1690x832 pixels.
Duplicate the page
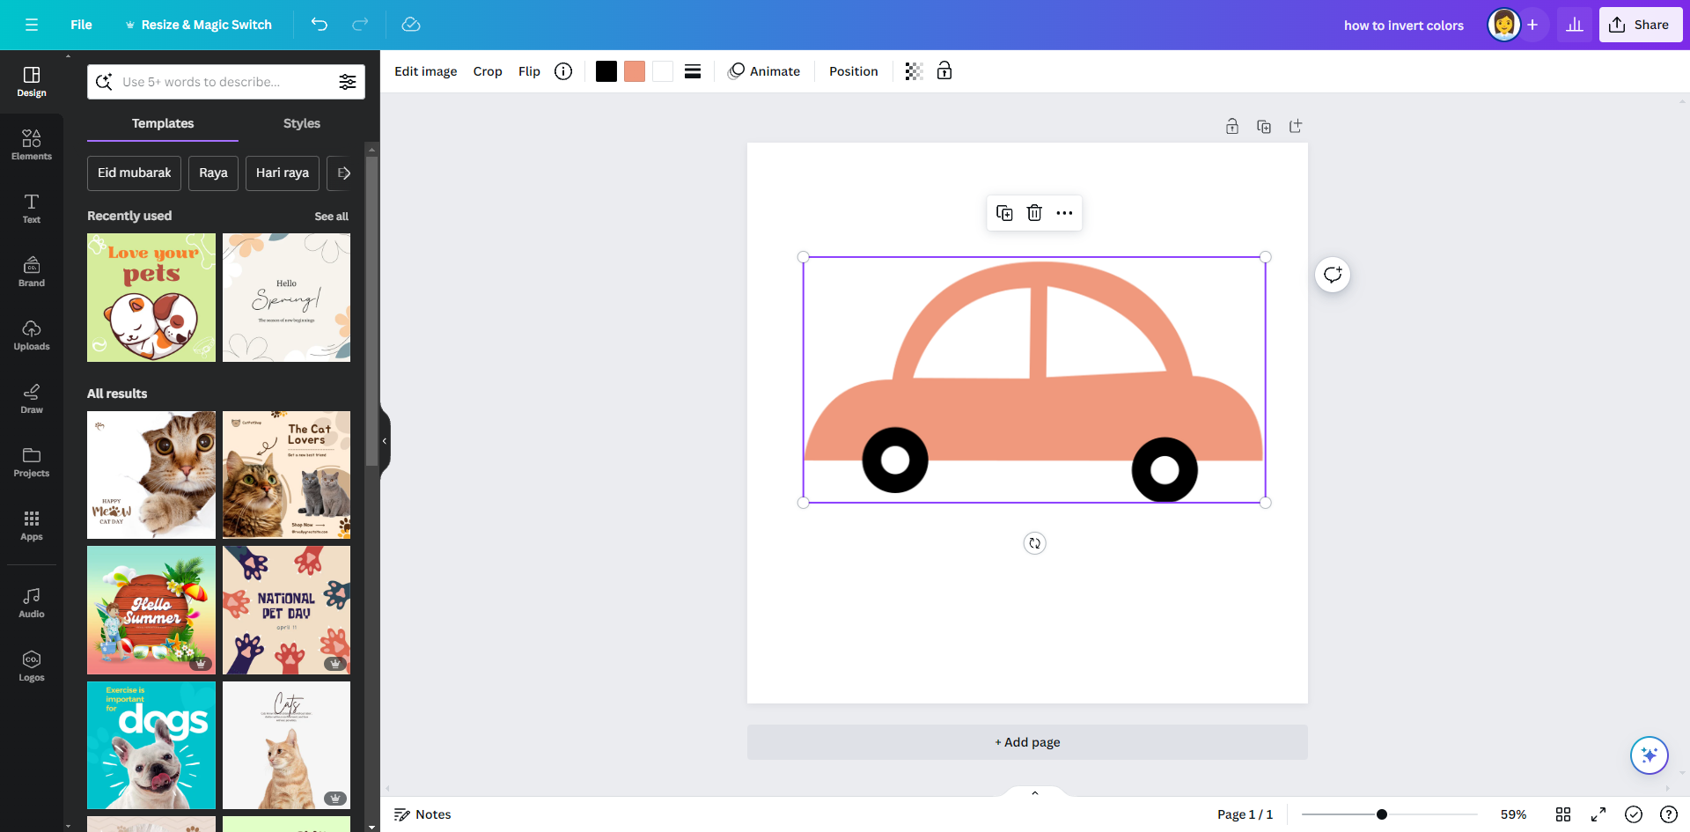pos(1264,127)
